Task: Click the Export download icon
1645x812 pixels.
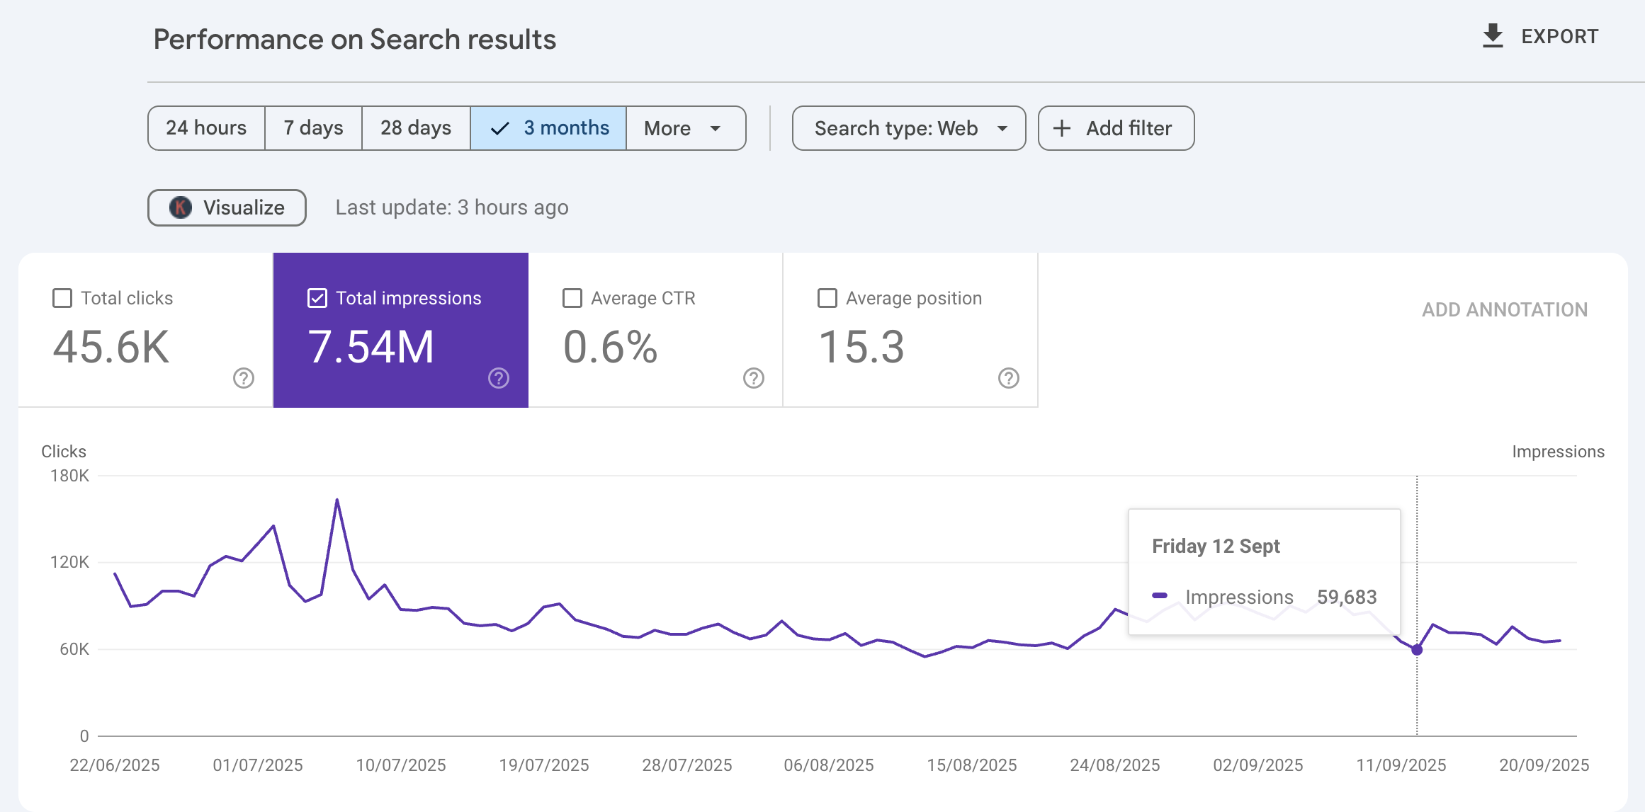Action: pos(1493,35)
